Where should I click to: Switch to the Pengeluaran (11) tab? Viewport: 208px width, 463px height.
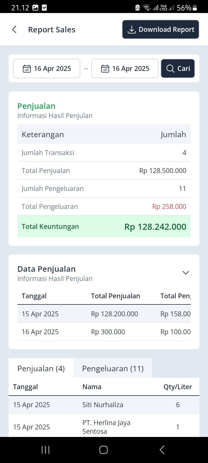pyautogui.click(x=113, y=368)
